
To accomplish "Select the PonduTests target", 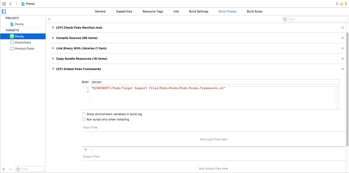I will [x=23, y=42].
